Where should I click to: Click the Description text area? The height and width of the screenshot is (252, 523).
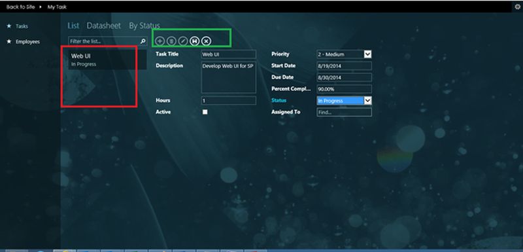229,77
